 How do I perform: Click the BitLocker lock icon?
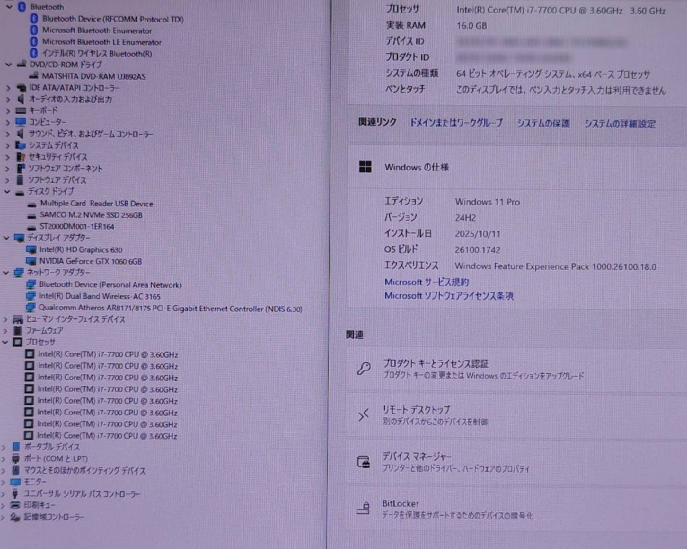(x=363, y=508)
